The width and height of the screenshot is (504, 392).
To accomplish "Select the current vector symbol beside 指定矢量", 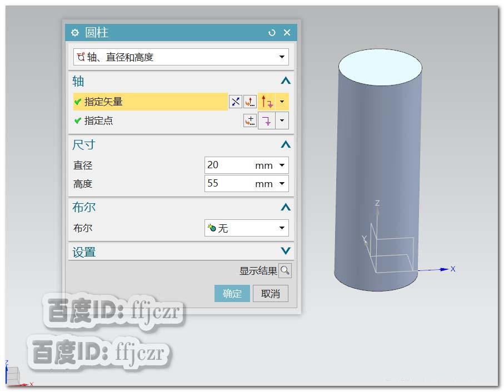I will point(266,101).
